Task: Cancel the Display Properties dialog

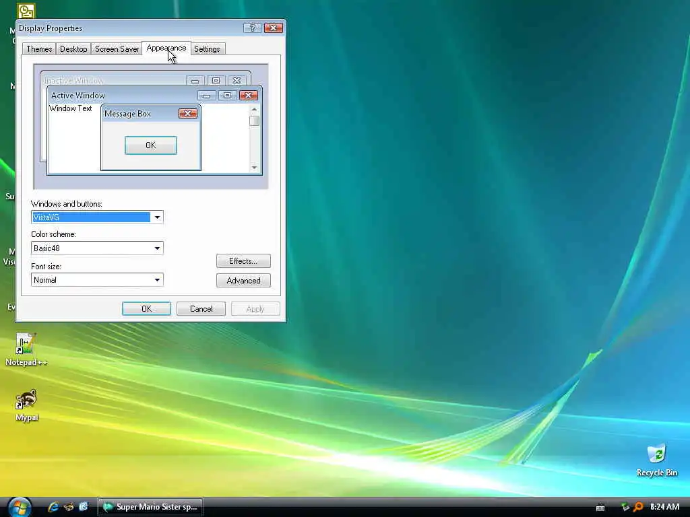Action: [201, 308]
